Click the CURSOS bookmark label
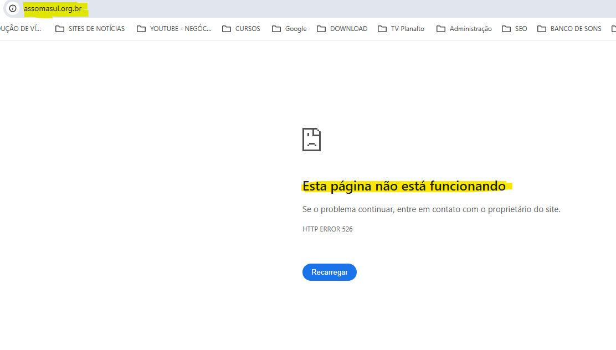Image resolution: width=616 pixels, height=350 pixels. pyautogui.click(x=247, y=28)
